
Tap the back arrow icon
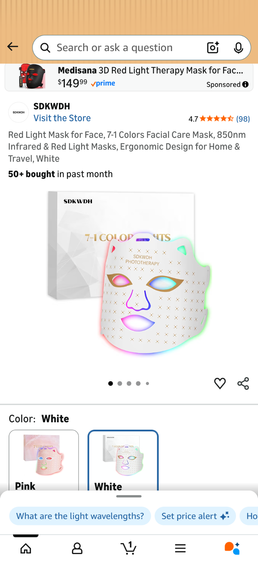tap(13, 47)
